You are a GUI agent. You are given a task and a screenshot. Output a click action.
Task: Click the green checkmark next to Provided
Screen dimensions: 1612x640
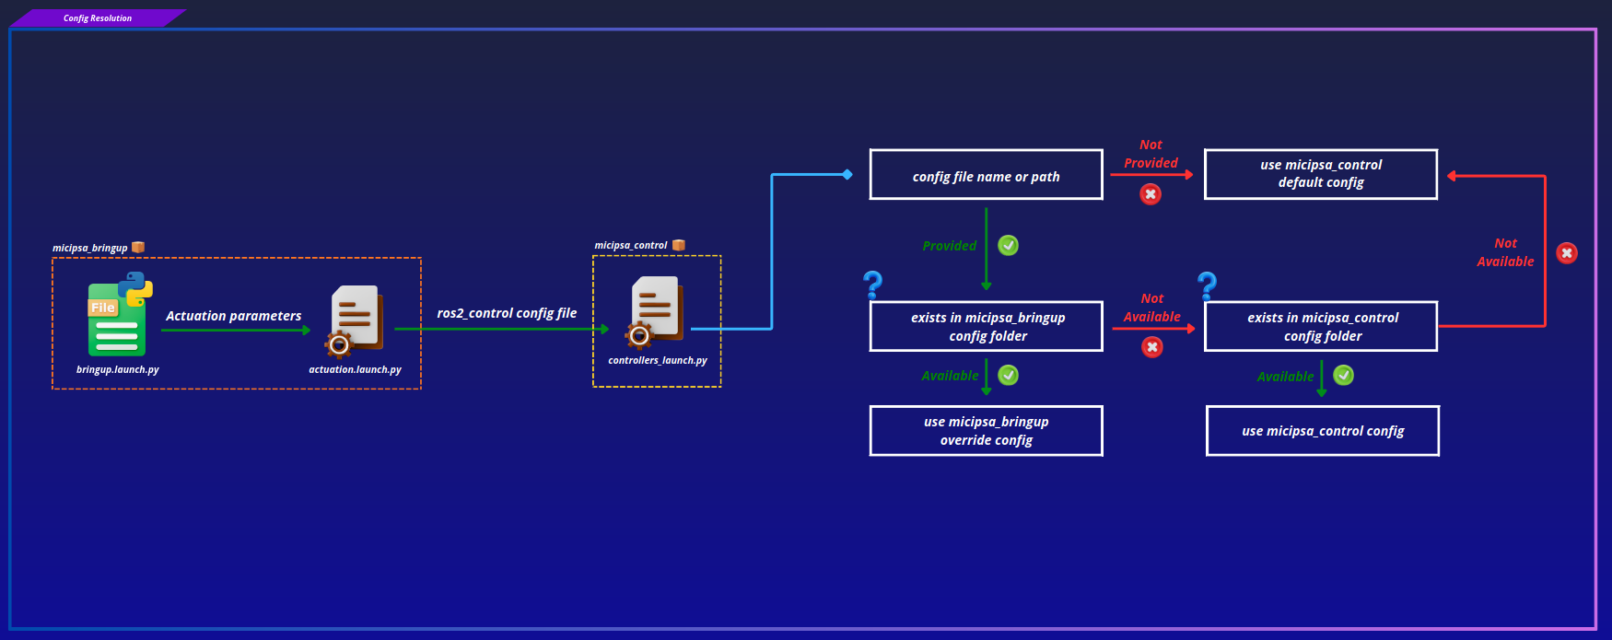tap(1009, 245)
